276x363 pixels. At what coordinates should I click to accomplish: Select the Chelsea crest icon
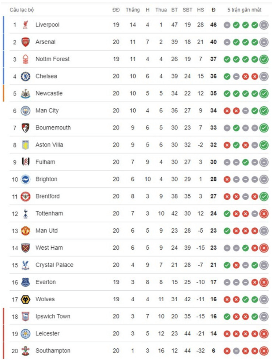point(26,76)
